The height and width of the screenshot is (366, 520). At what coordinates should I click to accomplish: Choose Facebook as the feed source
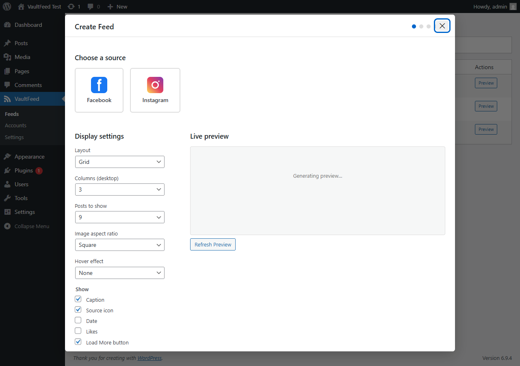[x=99, y=90]
